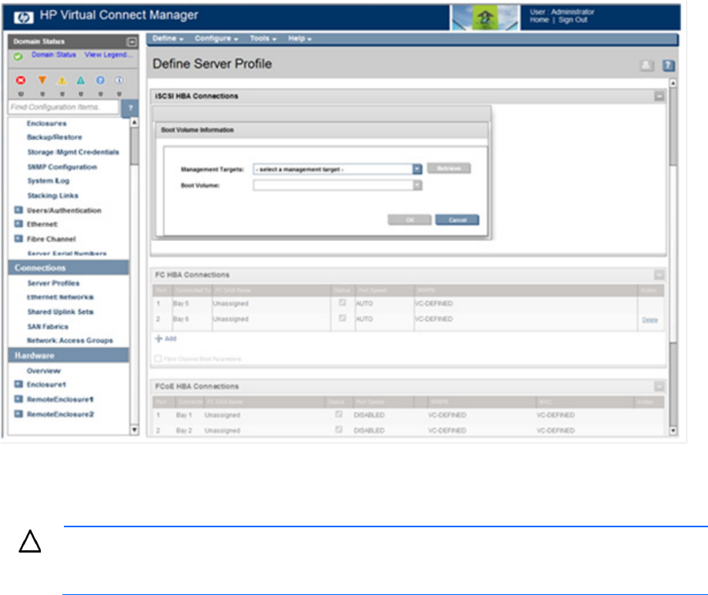Toggle status checkbox for FCoE port 2

[x=339, y=430]
